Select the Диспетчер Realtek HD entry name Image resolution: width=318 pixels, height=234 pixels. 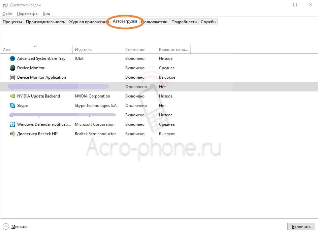(37, 134)
